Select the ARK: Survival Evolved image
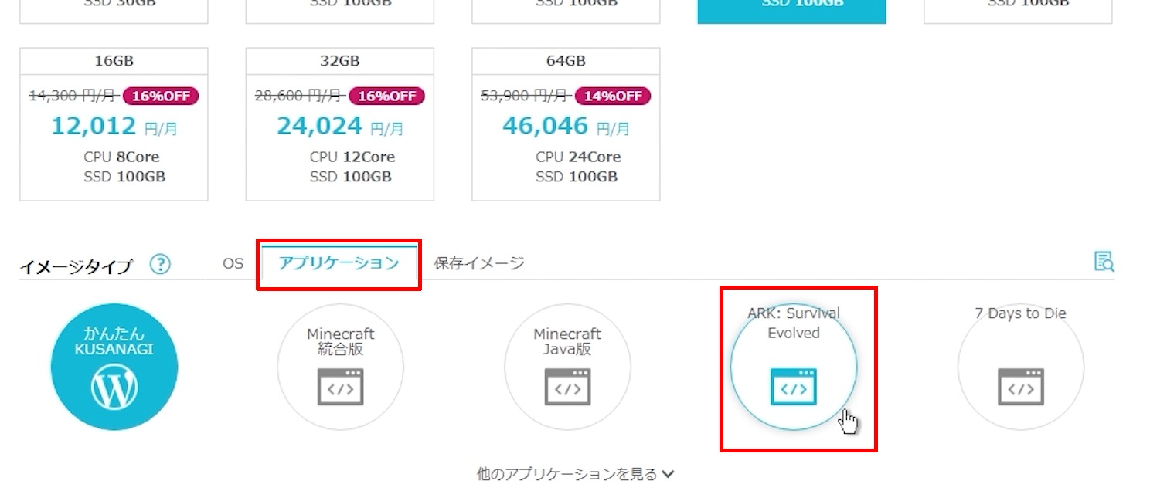Viewport: 1150px width, 491px height. pos(794,367)
